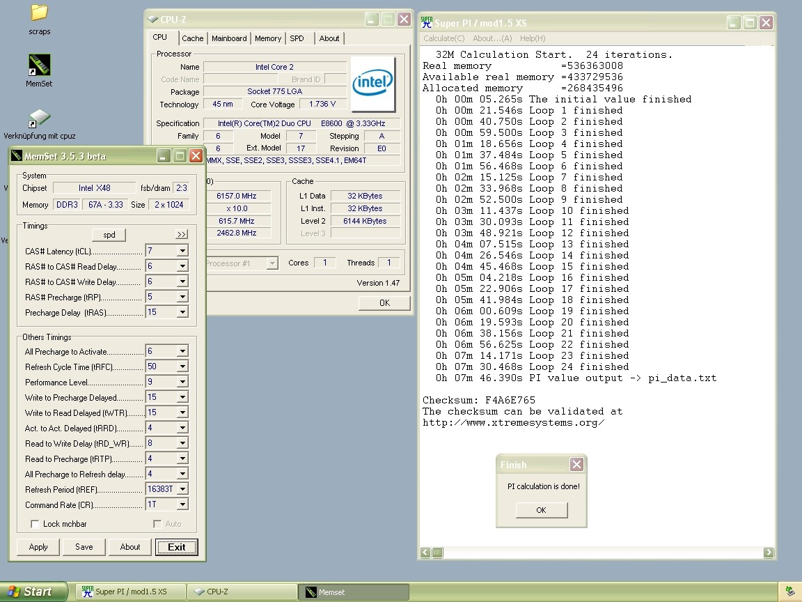Image resolution: width=802 pixels, height=602 pixels.
Task: Click the E8600 @ 3.33GHz specification text
Action: point(353,123)
